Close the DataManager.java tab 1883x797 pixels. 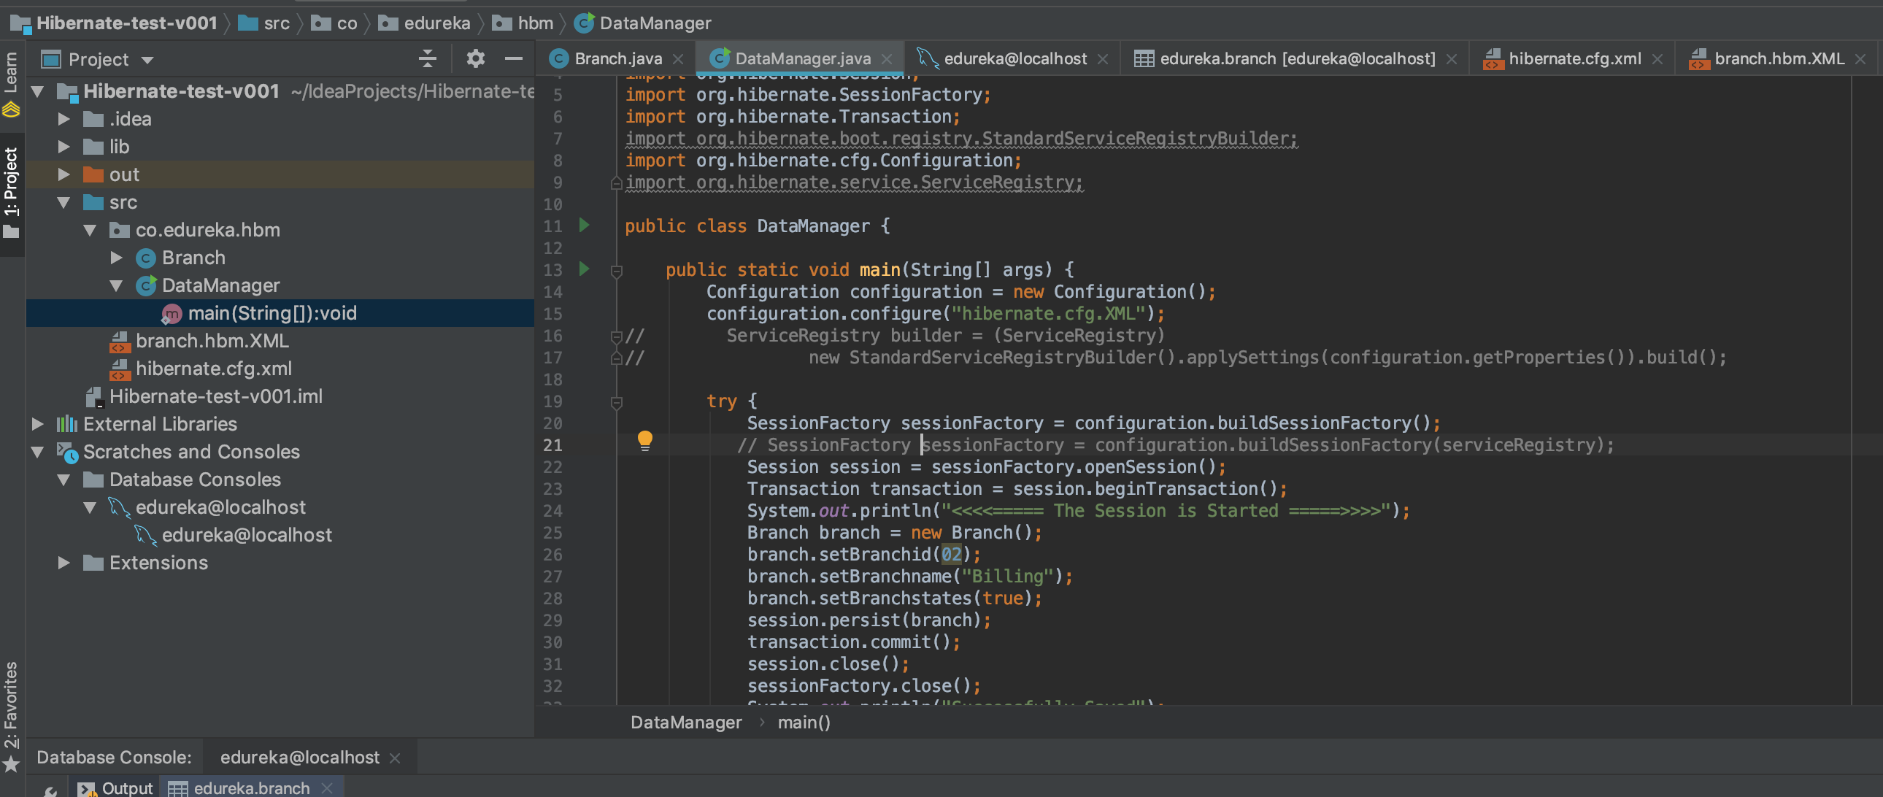point(887,59)
